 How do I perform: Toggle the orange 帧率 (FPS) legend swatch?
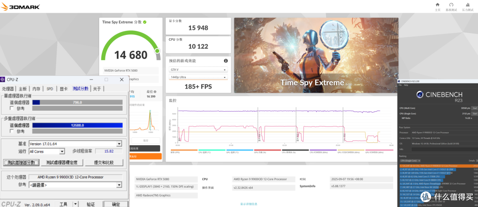(x=184, y=150)
